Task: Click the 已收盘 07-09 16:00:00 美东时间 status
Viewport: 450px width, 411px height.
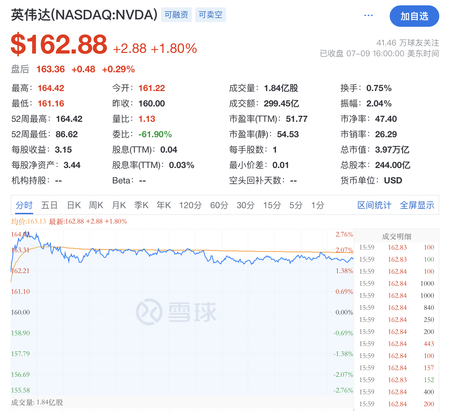Action: pos(379,54)
